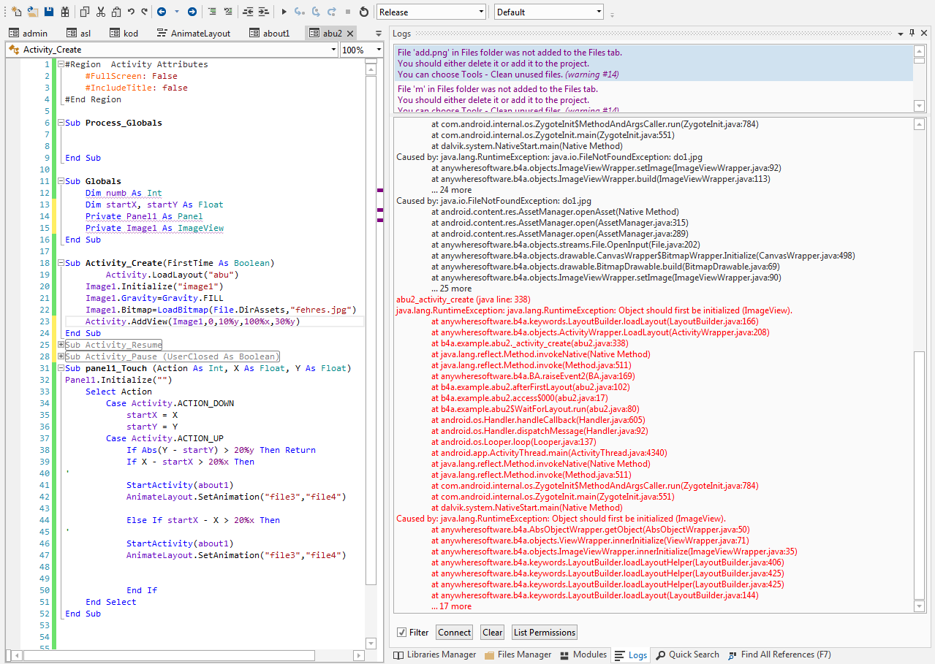Collapse the Sub Globals block
The height and width of the screenshot is (664, 935).
(x=61, y=181)
